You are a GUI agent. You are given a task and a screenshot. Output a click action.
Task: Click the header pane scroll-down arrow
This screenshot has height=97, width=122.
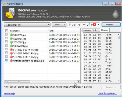[x=118, y=81]
